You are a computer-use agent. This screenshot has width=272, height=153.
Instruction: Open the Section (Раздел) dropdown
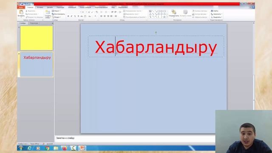56,17
